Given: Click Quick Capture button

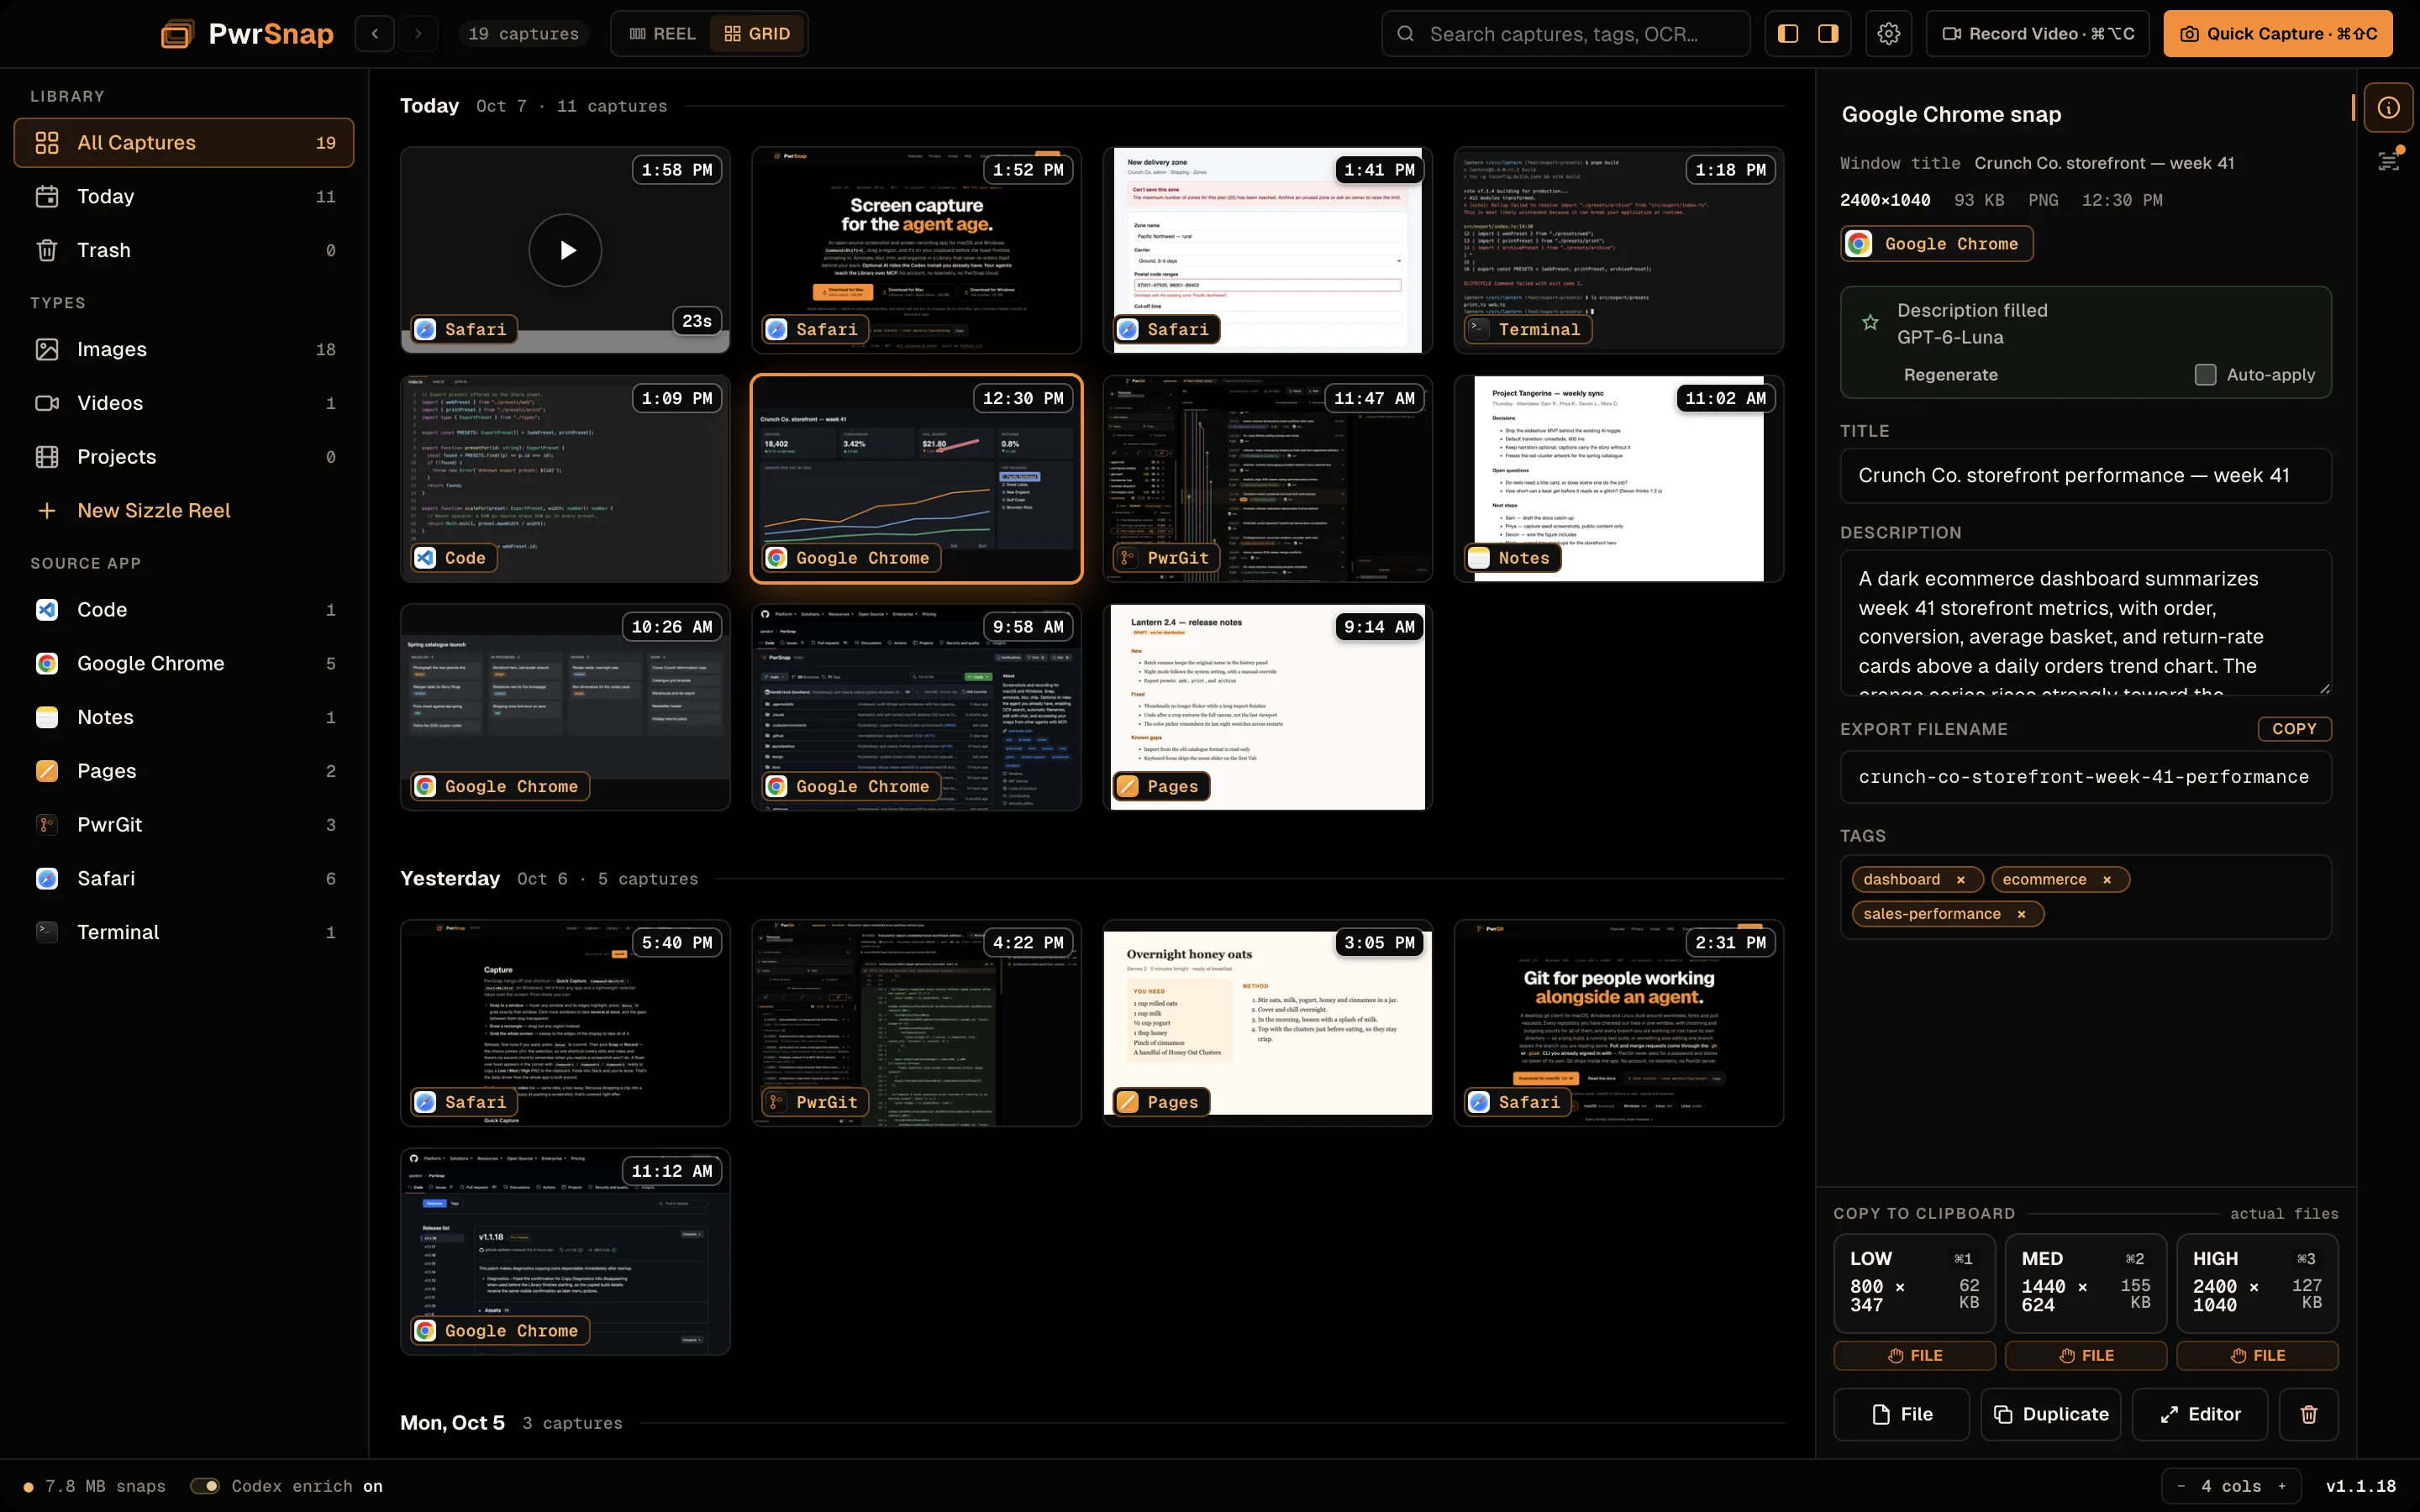Looking at the screenshot, I should 2277,34.
